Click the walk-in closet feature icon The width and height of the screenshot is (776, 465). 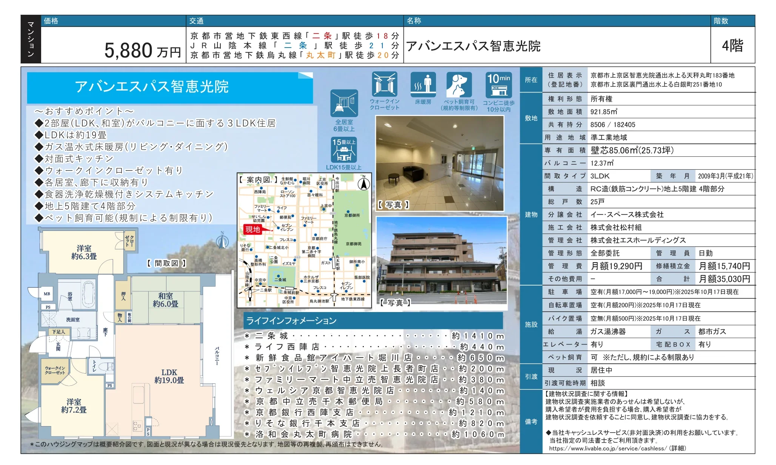(384, 84)
